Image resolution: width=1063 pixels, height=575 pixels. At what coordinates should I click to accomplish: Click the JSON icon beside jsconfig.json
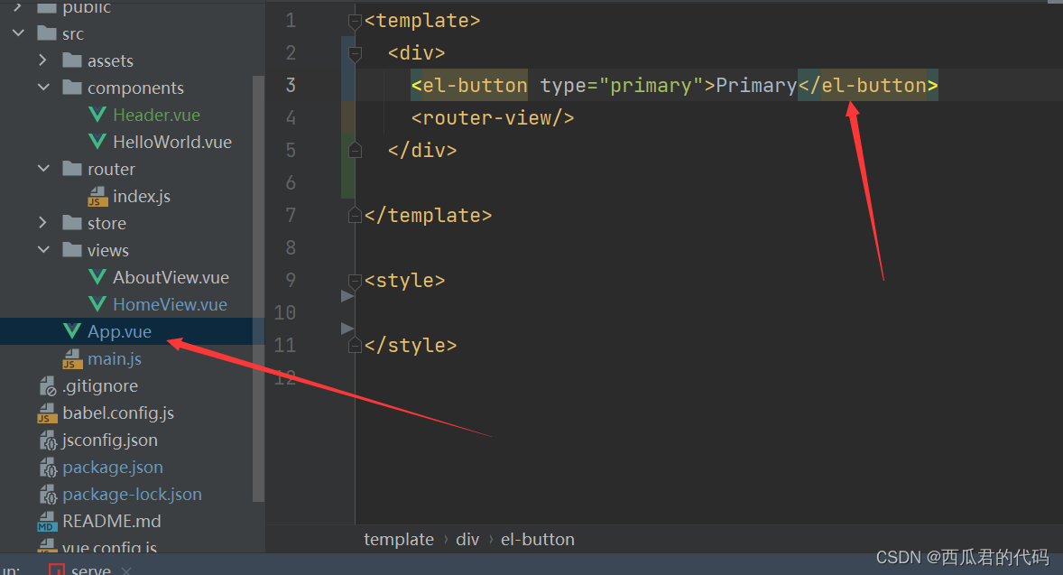48,441
